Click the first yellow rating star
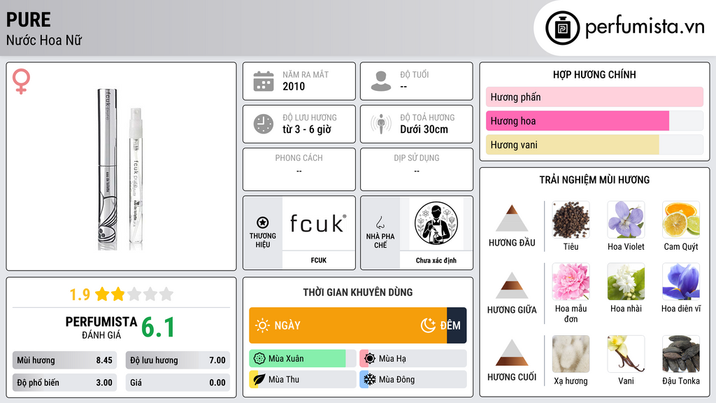Viewport: 716px width, 403px height. tap(102, 294)
